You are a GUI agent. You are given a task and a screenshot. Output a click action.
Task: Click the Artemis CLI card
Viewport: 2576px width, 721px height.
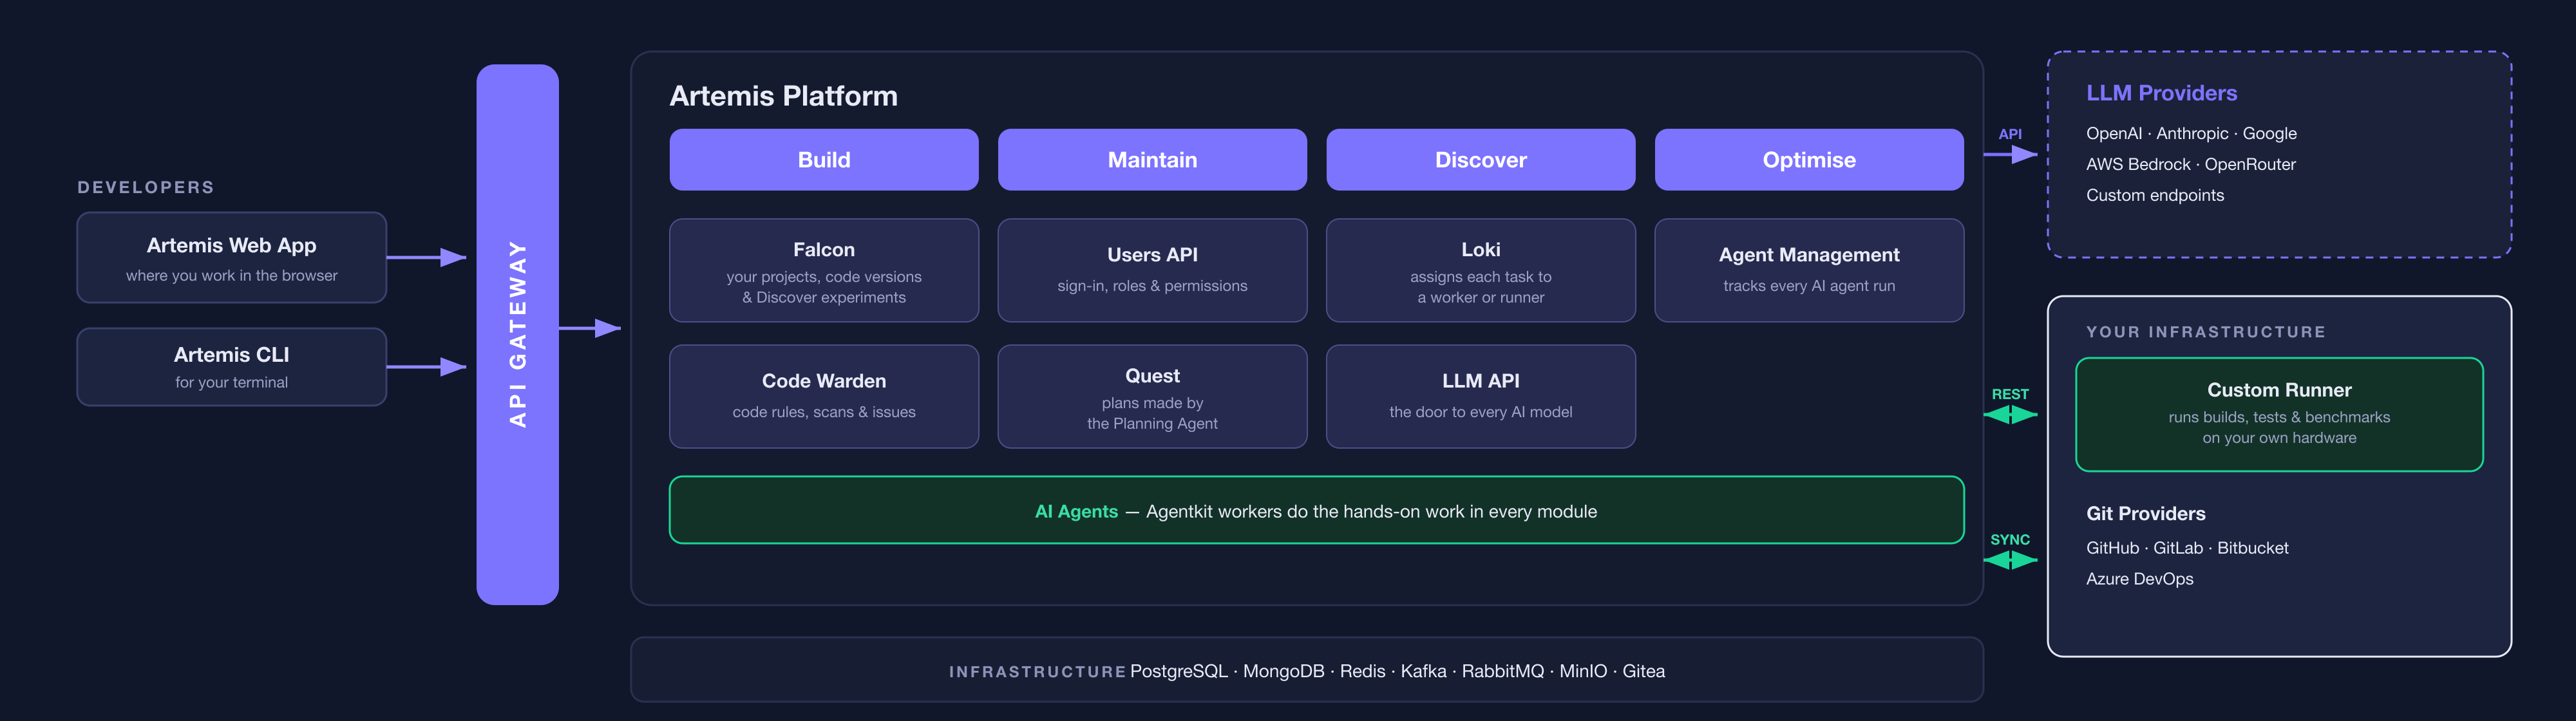pyautogui.click(x=231, y=367)
